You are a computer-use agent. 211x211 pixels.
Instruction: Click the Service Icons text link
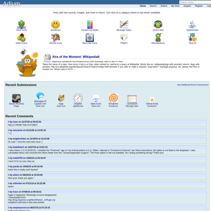pos(56,43)
